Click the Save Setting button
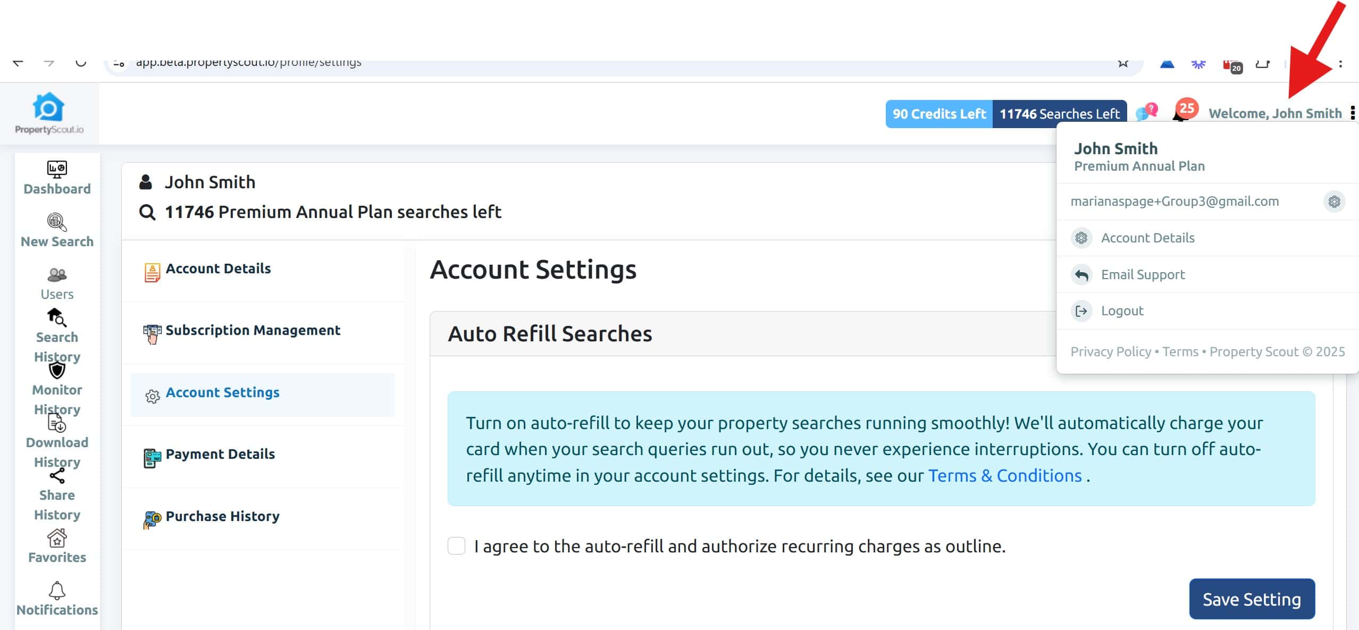 [1252, 599]
